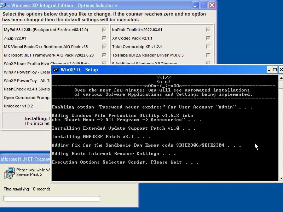Screen dimensions: 283x212
Task: Toggle the XP Codec Pack v2.1.1 checkbox
Action: click(208, 38)
